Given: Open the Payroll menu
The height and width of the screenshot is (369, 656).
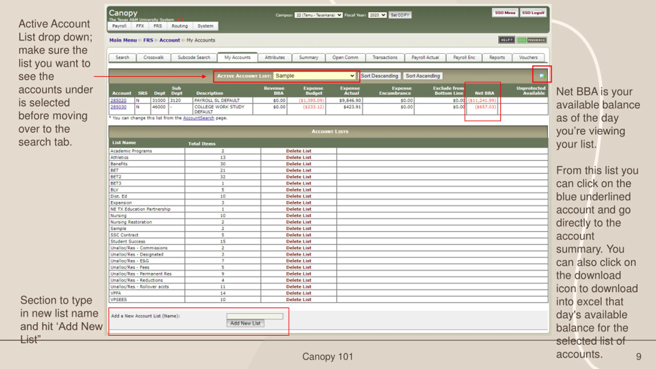Looking at the screenshot, I should pos(119,26).
